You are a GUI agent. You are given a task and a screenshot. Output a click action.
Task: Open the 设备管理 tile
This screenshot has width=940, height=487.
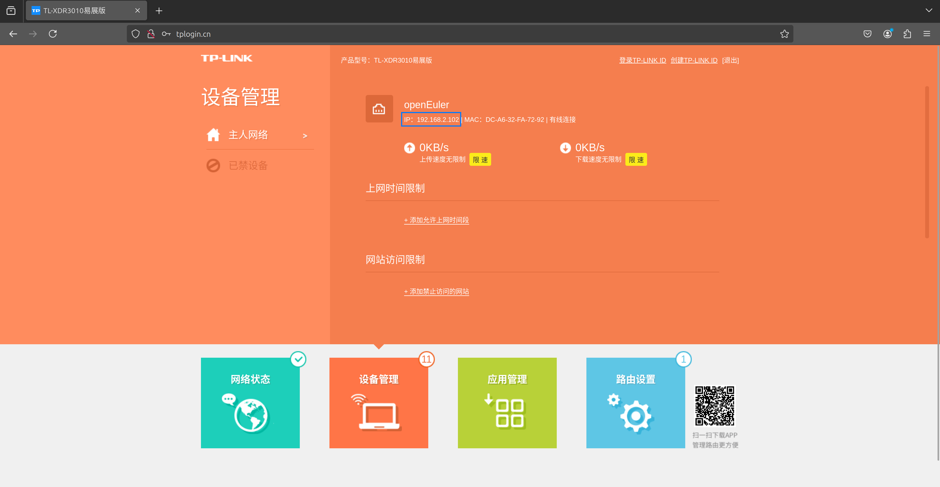(x=379, y=403)
